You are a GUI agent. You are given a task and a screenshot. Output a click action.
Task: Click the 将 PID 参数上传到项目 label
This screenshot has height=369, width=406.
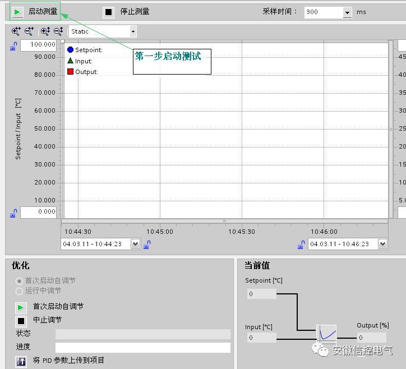[68, 360]
